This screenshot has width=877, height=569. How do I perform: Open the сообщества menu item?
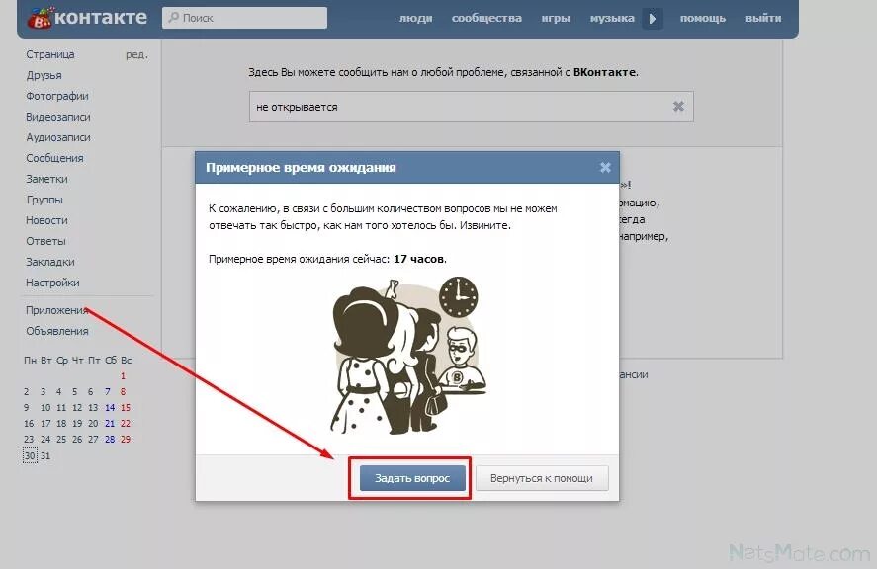coord(486,18)
